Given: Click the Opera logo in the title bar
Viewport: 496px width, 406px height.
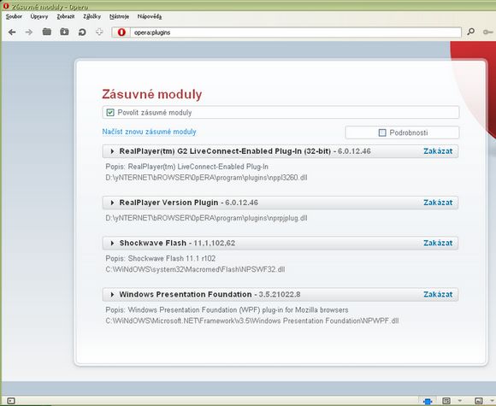Looking at the screenshot, I should point(6,6).
